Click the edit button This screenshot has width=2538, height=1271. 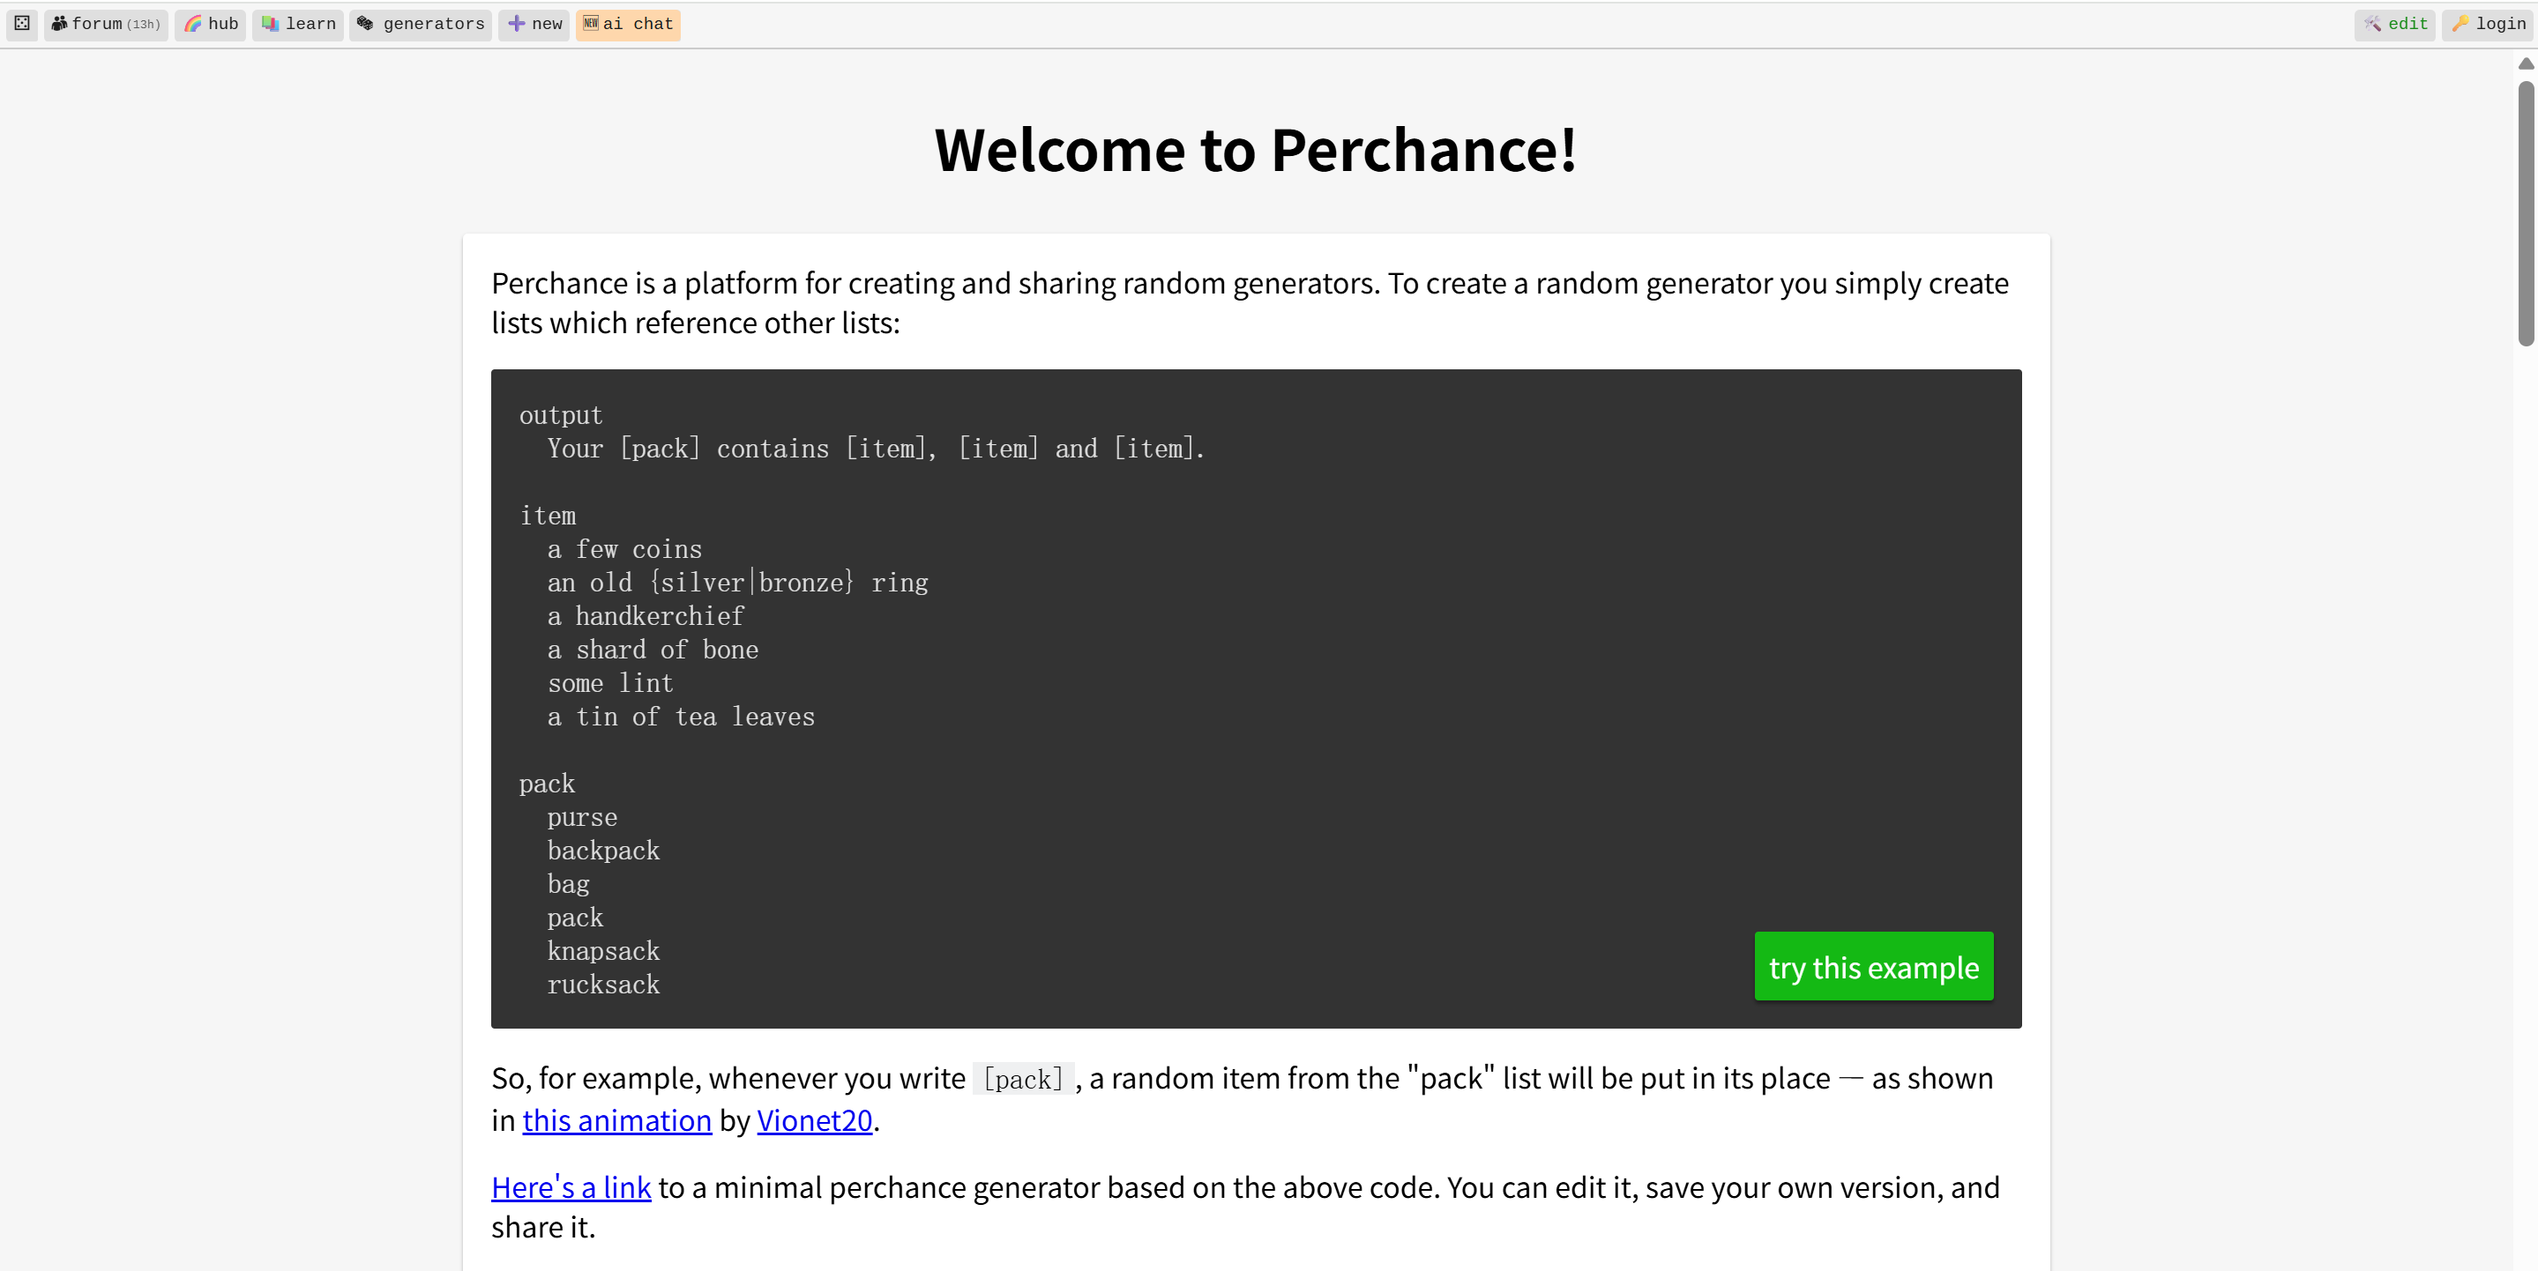[x=2395, y=24]
